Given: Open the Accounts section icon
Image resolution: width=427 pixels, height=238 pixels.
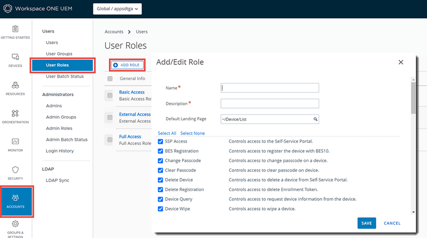Looking at the screenshot, I should 15,198.
